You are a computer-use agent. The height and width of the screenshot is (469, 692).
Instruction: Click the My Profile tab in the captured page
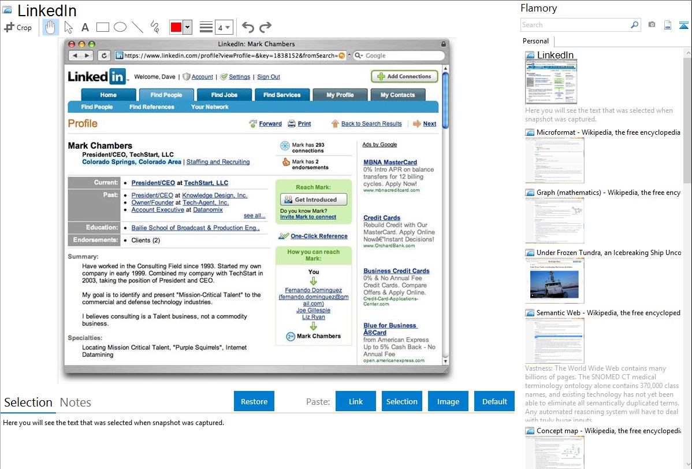pyautogui.click(x=340, y=95)
